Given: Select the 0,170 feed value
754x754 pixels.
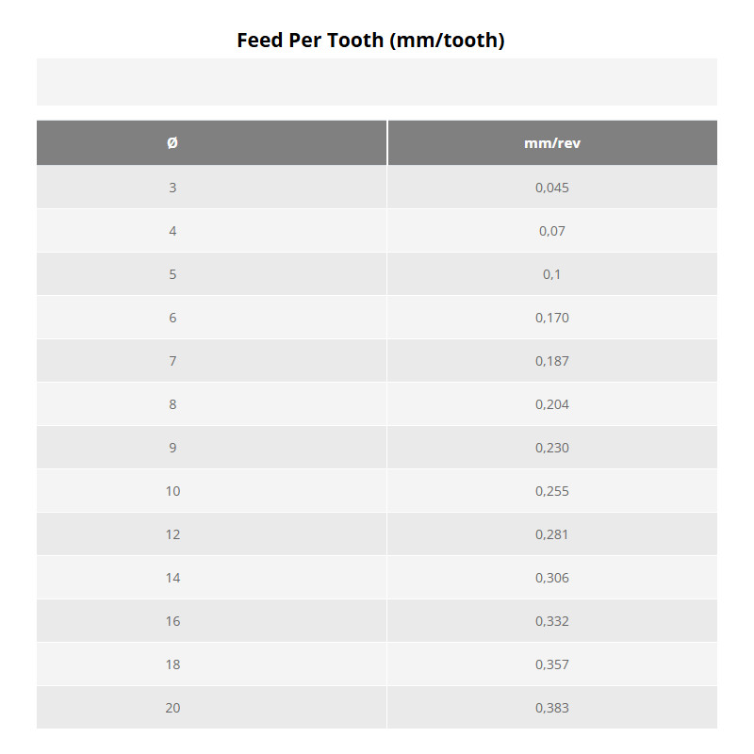Looking at the screenshot, I should pyautogui.click(x=552, y=318).
